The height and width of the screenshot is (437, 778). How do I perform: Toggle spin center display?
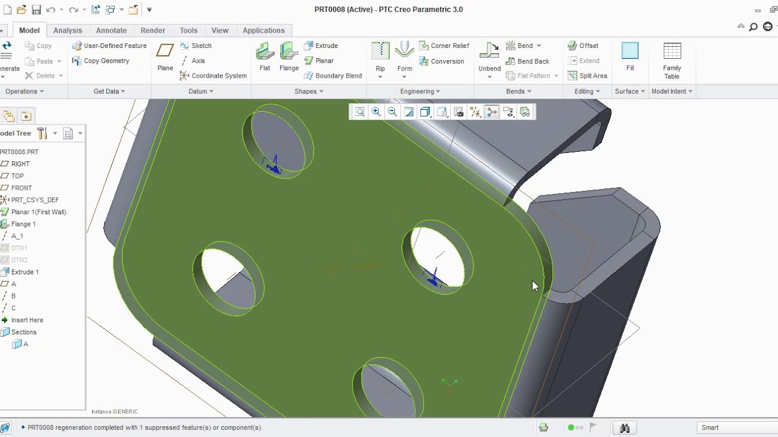click(x=492, y=112)
